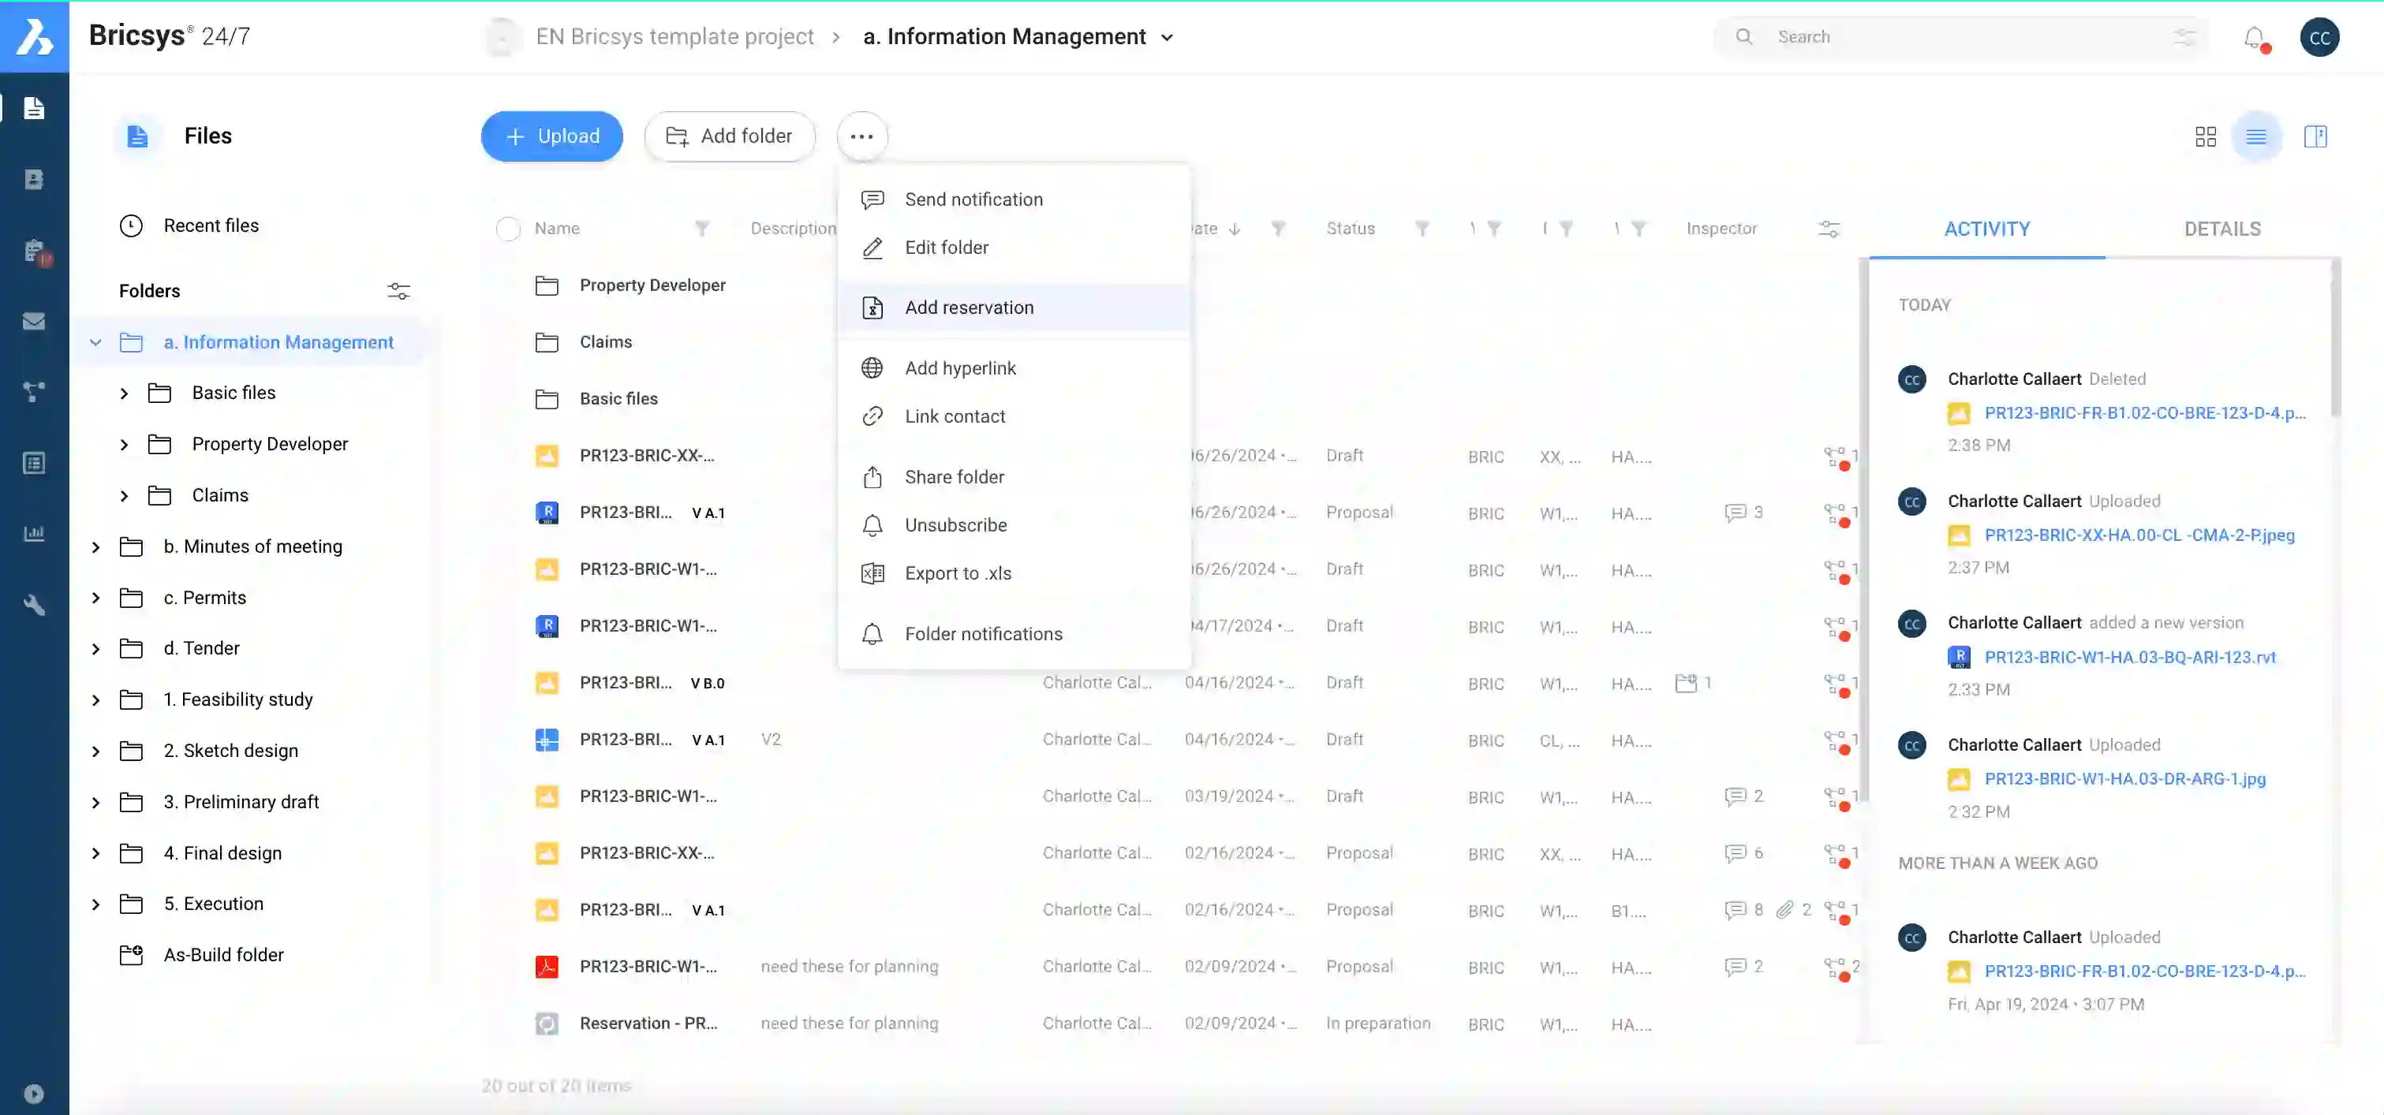Select the 2. Sketch design folder
Screen dimensions: 2384x1115
[230, 751]
